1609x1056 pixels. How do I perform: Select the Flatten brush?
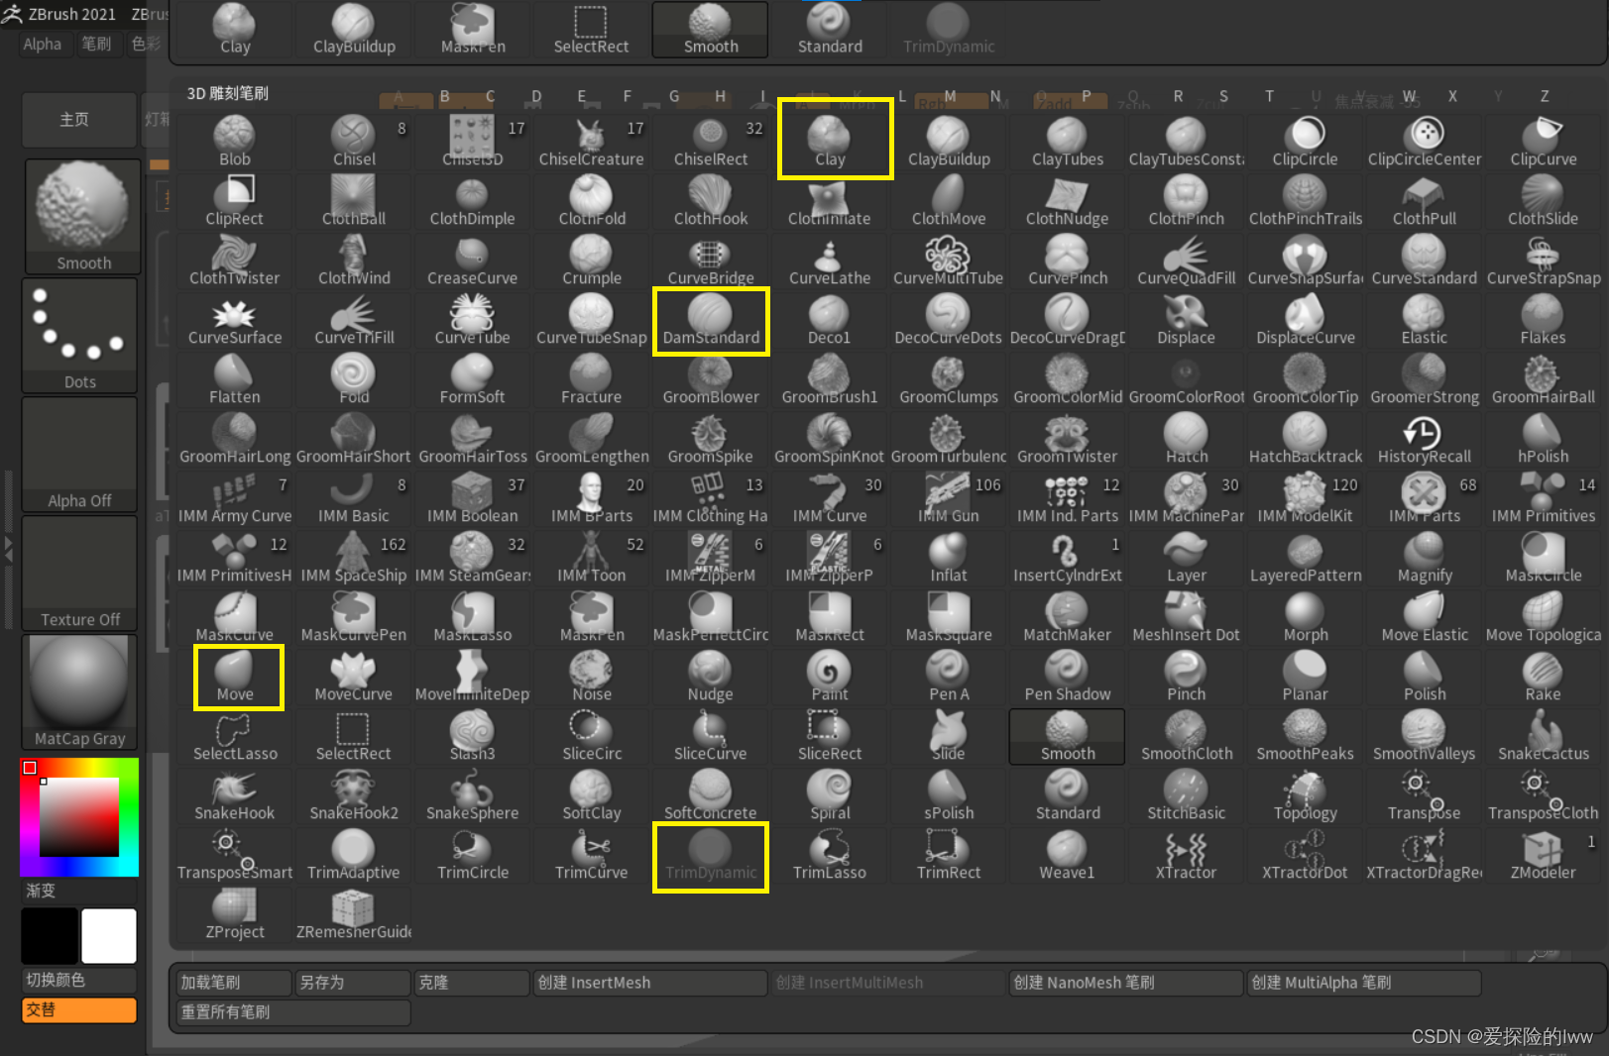(x=235, y=378)
